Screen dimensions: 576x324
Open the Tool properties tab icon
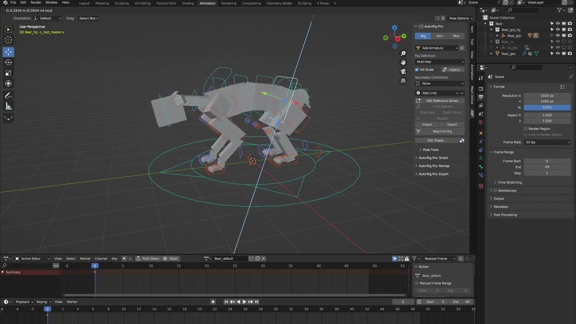coord(481,78)
